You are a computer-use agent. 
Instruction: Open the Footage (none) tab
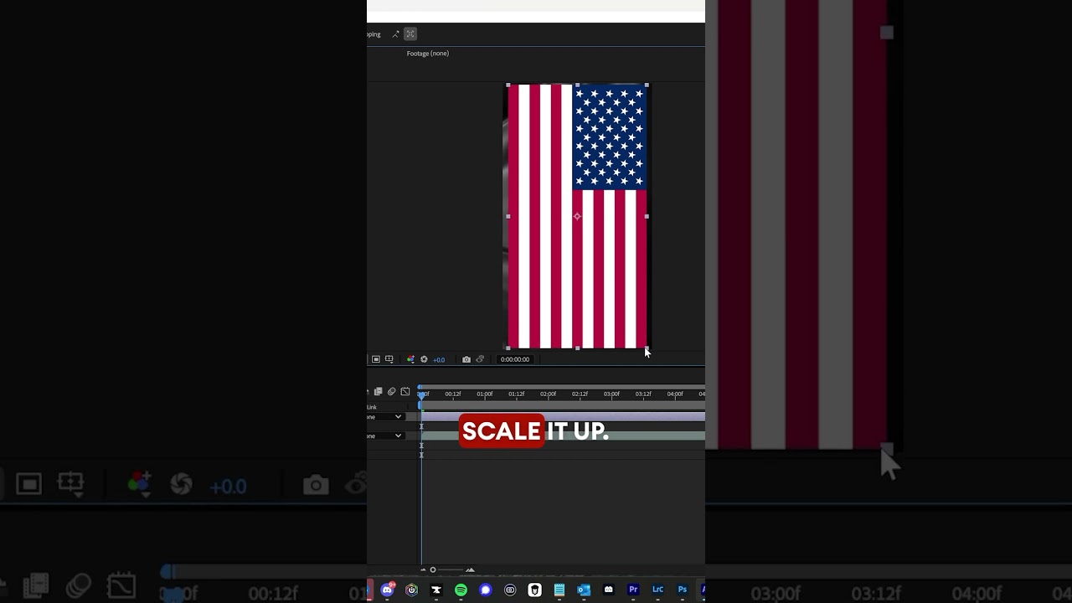tap(428, 54)
